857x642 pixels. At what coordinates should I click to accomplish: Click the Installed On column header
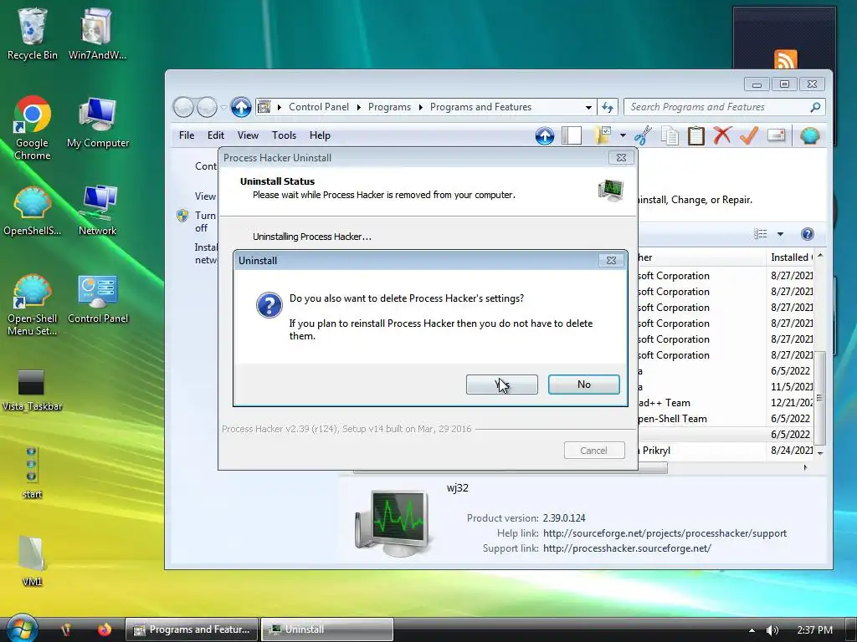click(x=791, y=257)
